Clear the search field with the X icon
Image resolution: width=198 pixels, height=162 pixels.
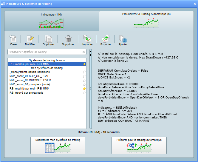83,52
